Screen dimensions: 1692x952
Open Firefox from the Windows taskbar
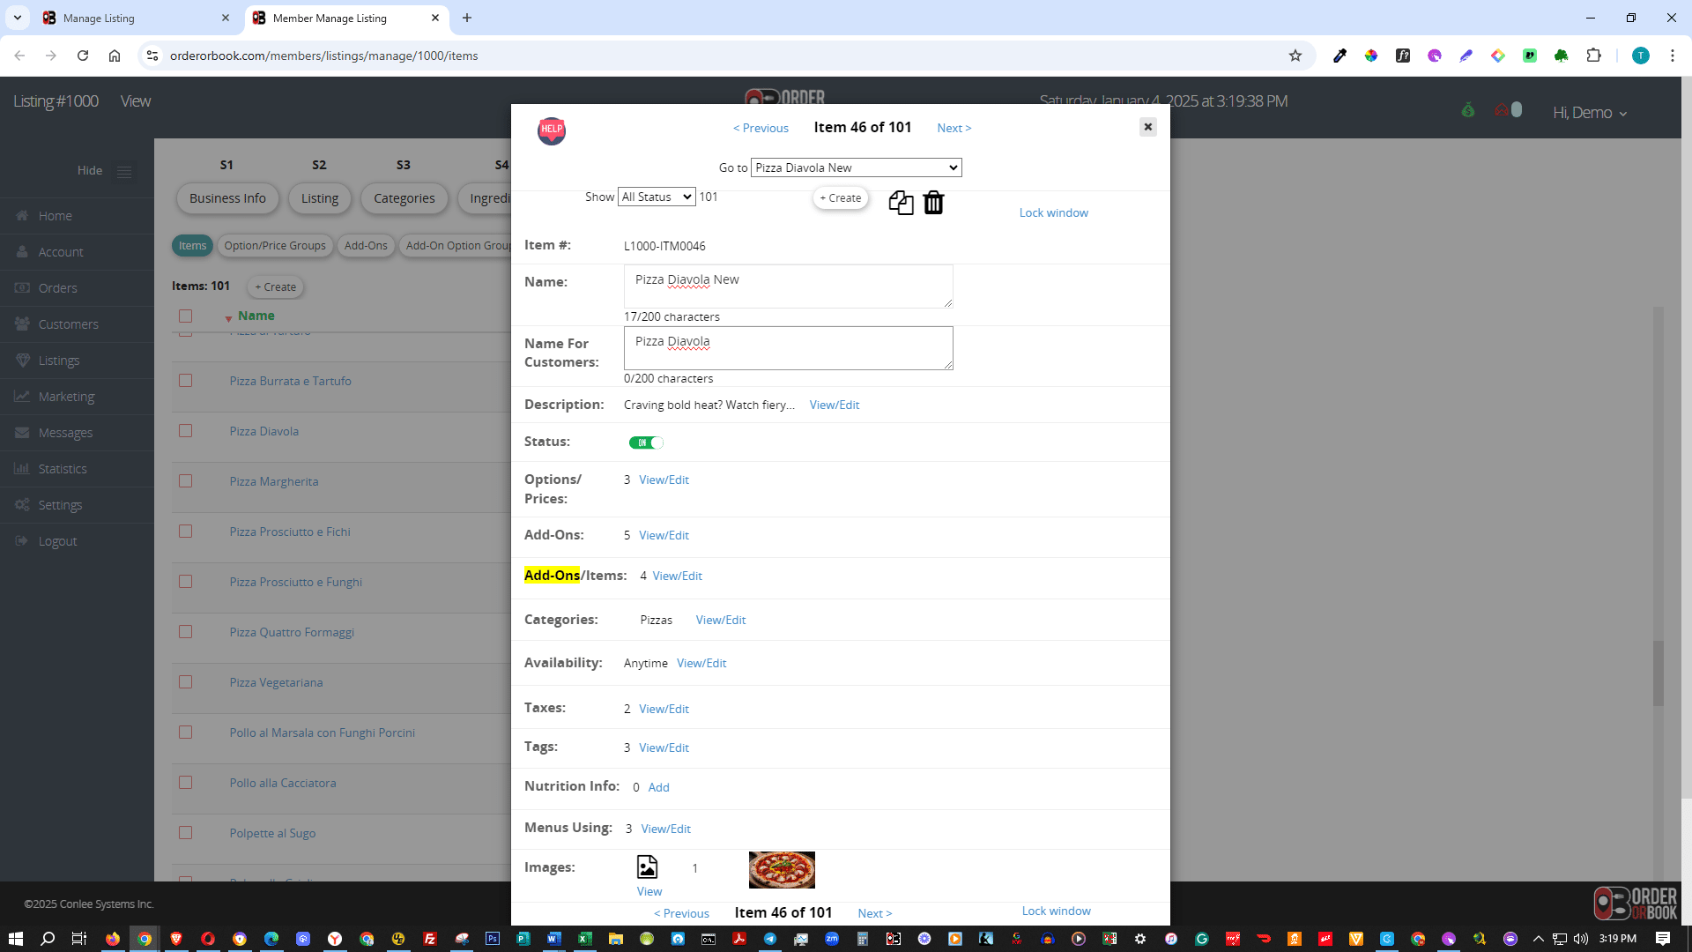click(x=112, y=938)
